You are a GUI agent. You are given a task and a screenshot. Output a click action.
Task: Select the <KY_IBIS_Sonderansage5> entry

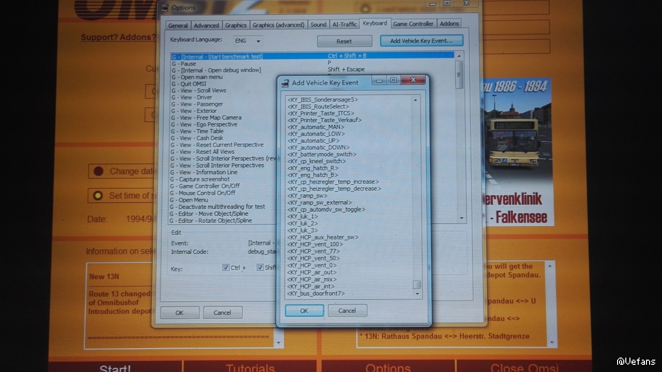[x=323, y=99]
